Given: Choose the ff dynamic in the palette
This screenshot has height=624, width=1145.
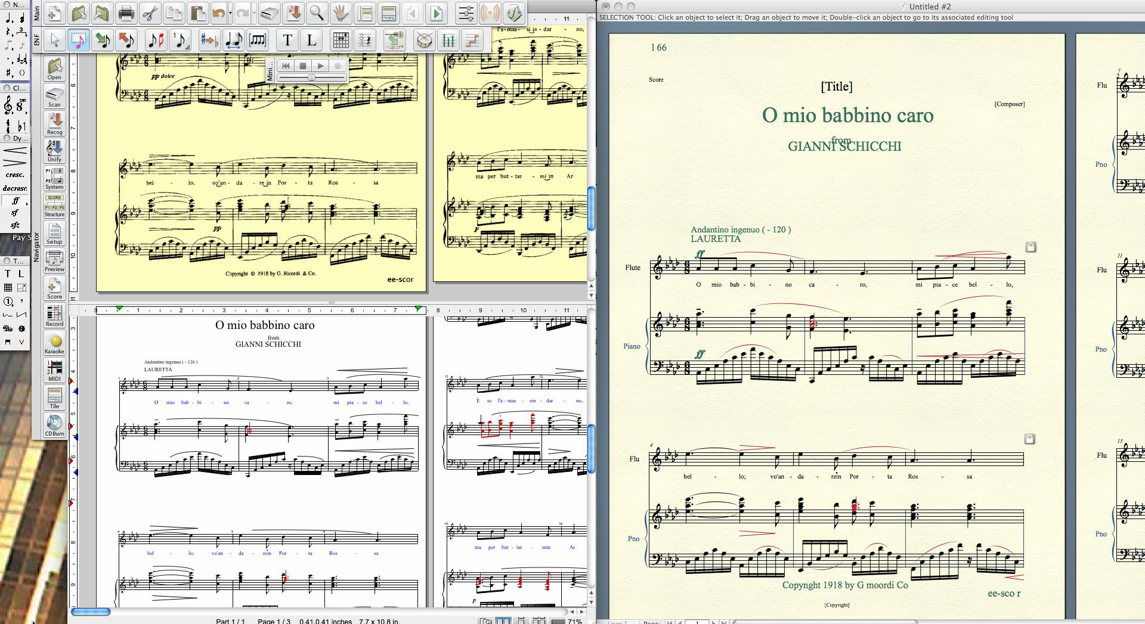Looking at the screenshot, I should (x=15, y=201).
